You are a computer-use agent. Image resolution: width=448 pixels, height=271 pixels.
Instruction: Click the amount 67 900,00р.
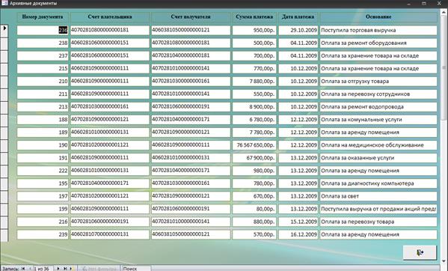coord(254,158)
